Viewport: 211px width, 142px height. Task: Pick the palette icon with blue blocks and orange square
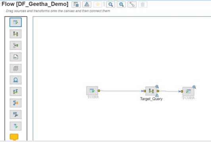(x=15, y=103)
